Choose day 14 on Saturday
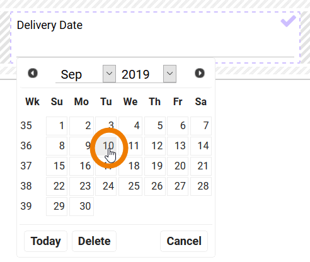 coord(201,146)
